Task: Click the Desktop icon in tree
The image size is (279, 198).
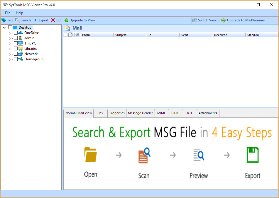Action: (15, 28)
